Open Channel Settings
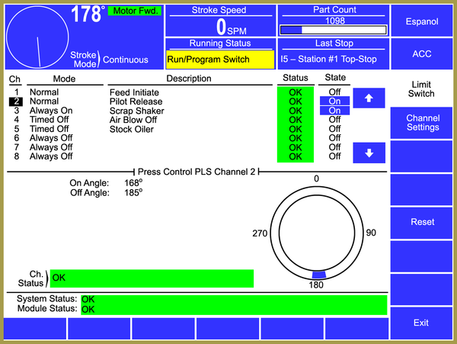Image resolution: width=457 pixels, height=344 pixels. tap(423, 123)
